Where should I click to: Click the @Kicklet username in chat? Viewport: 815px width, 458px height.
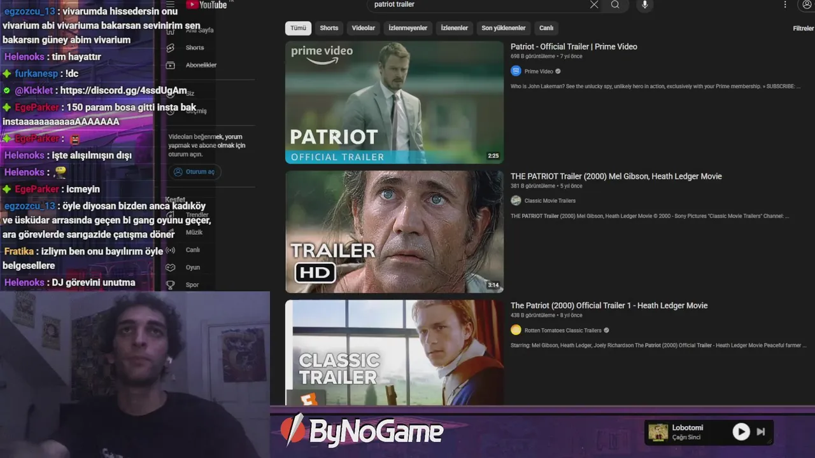tap(34, 90)
